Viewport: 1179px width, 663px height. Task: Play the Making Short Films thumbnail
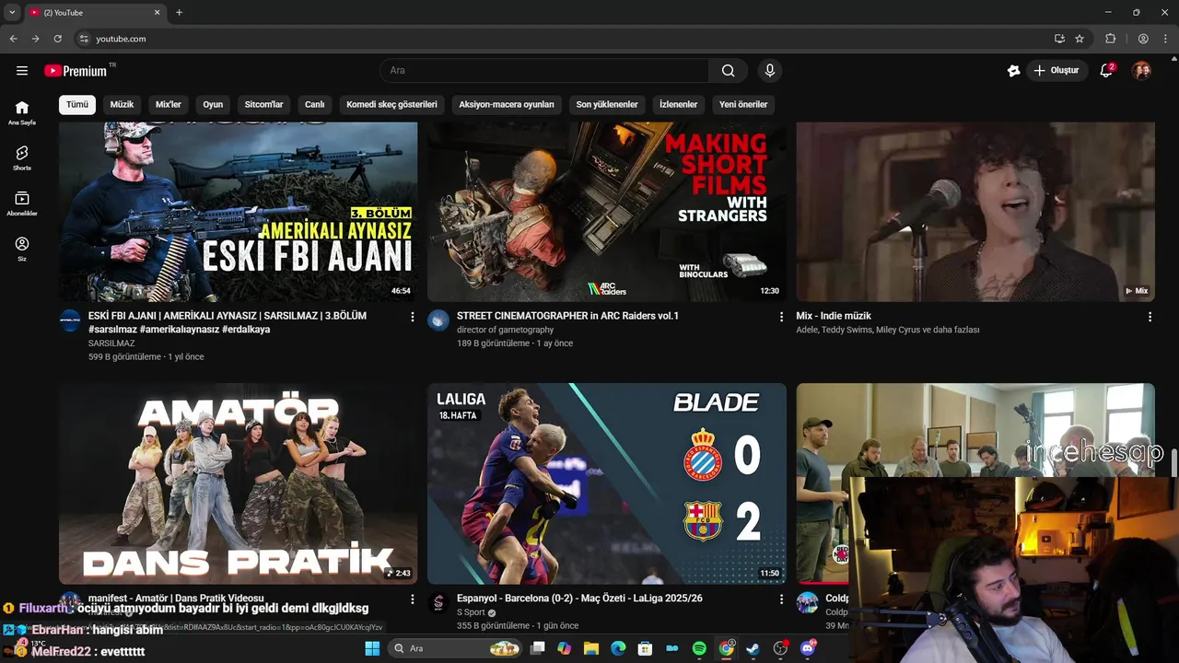point(607,212)
